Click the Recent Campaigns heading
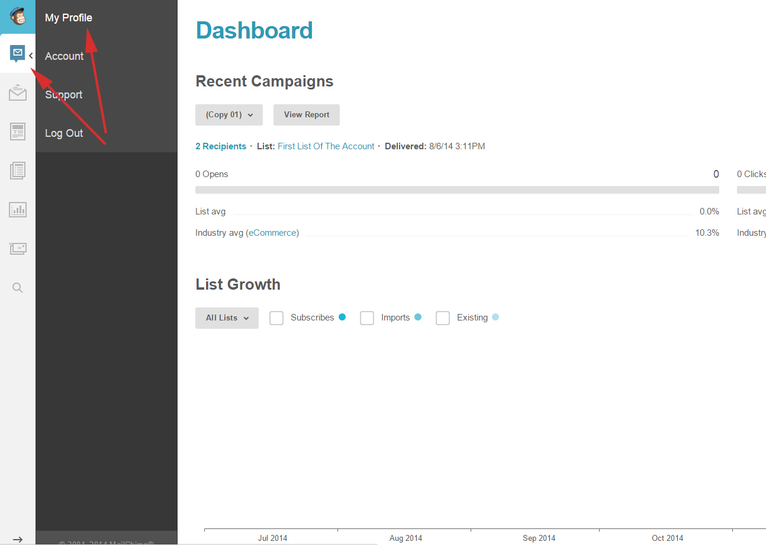The height and width of the screenshot is (545, 766). click(265, 81)
